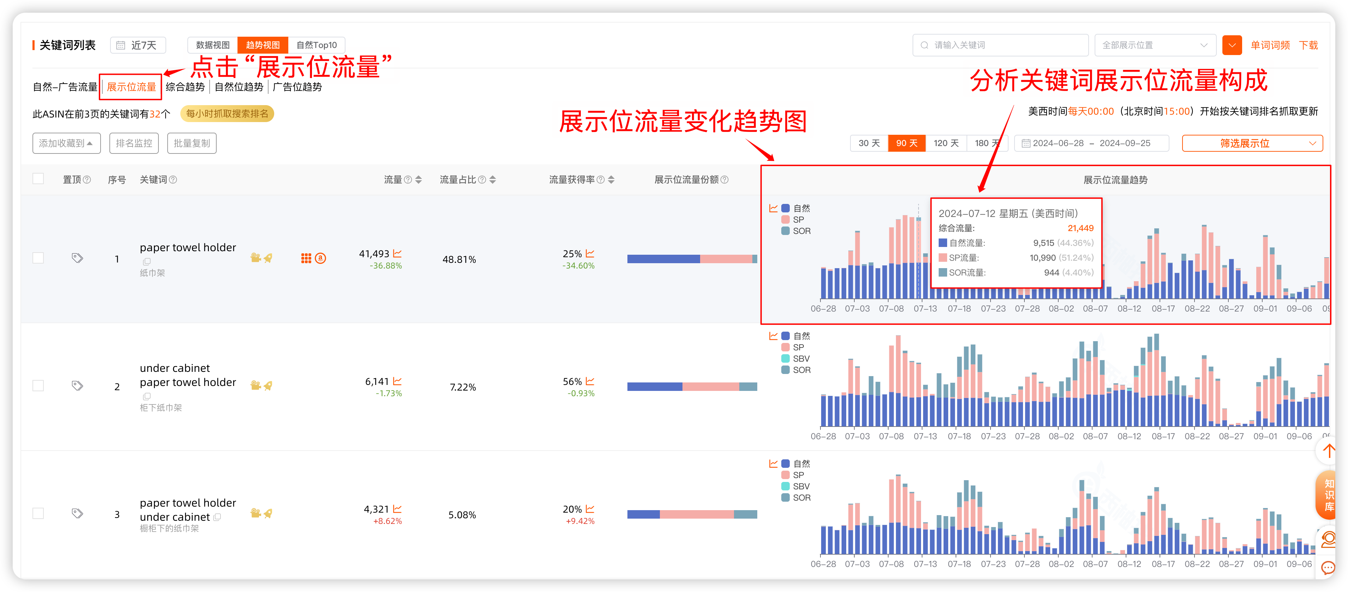Toggle SBV series in row 3 chart legend
The height and width of the screenshot is (592, 1348).
795,487
